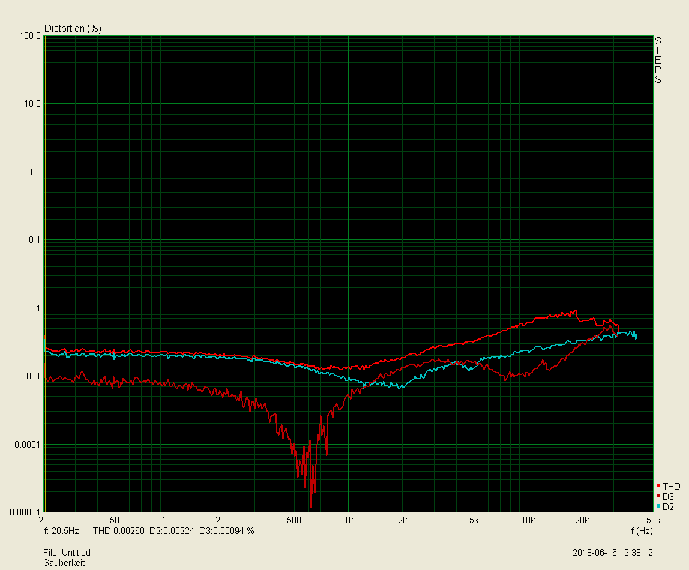Image resolution: width=689 pixels, height=570 pixels.
Task: Click the '2018-06-16 19:38:12' timestamp
Action: (x=613, y=553)
